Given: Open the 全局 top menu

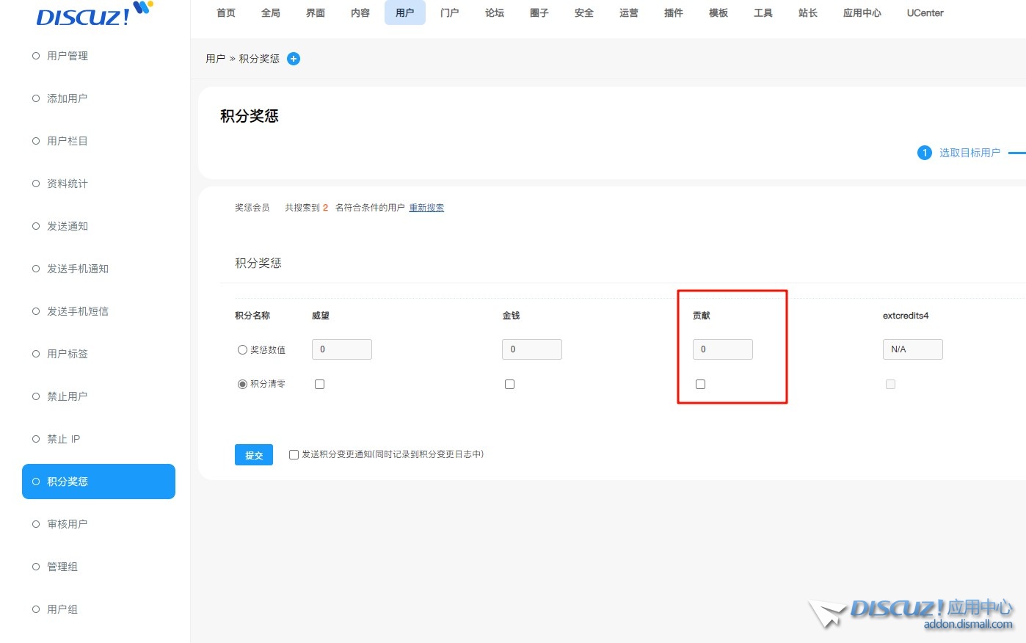Looking at the screenshot, I should tap(271, 13).
